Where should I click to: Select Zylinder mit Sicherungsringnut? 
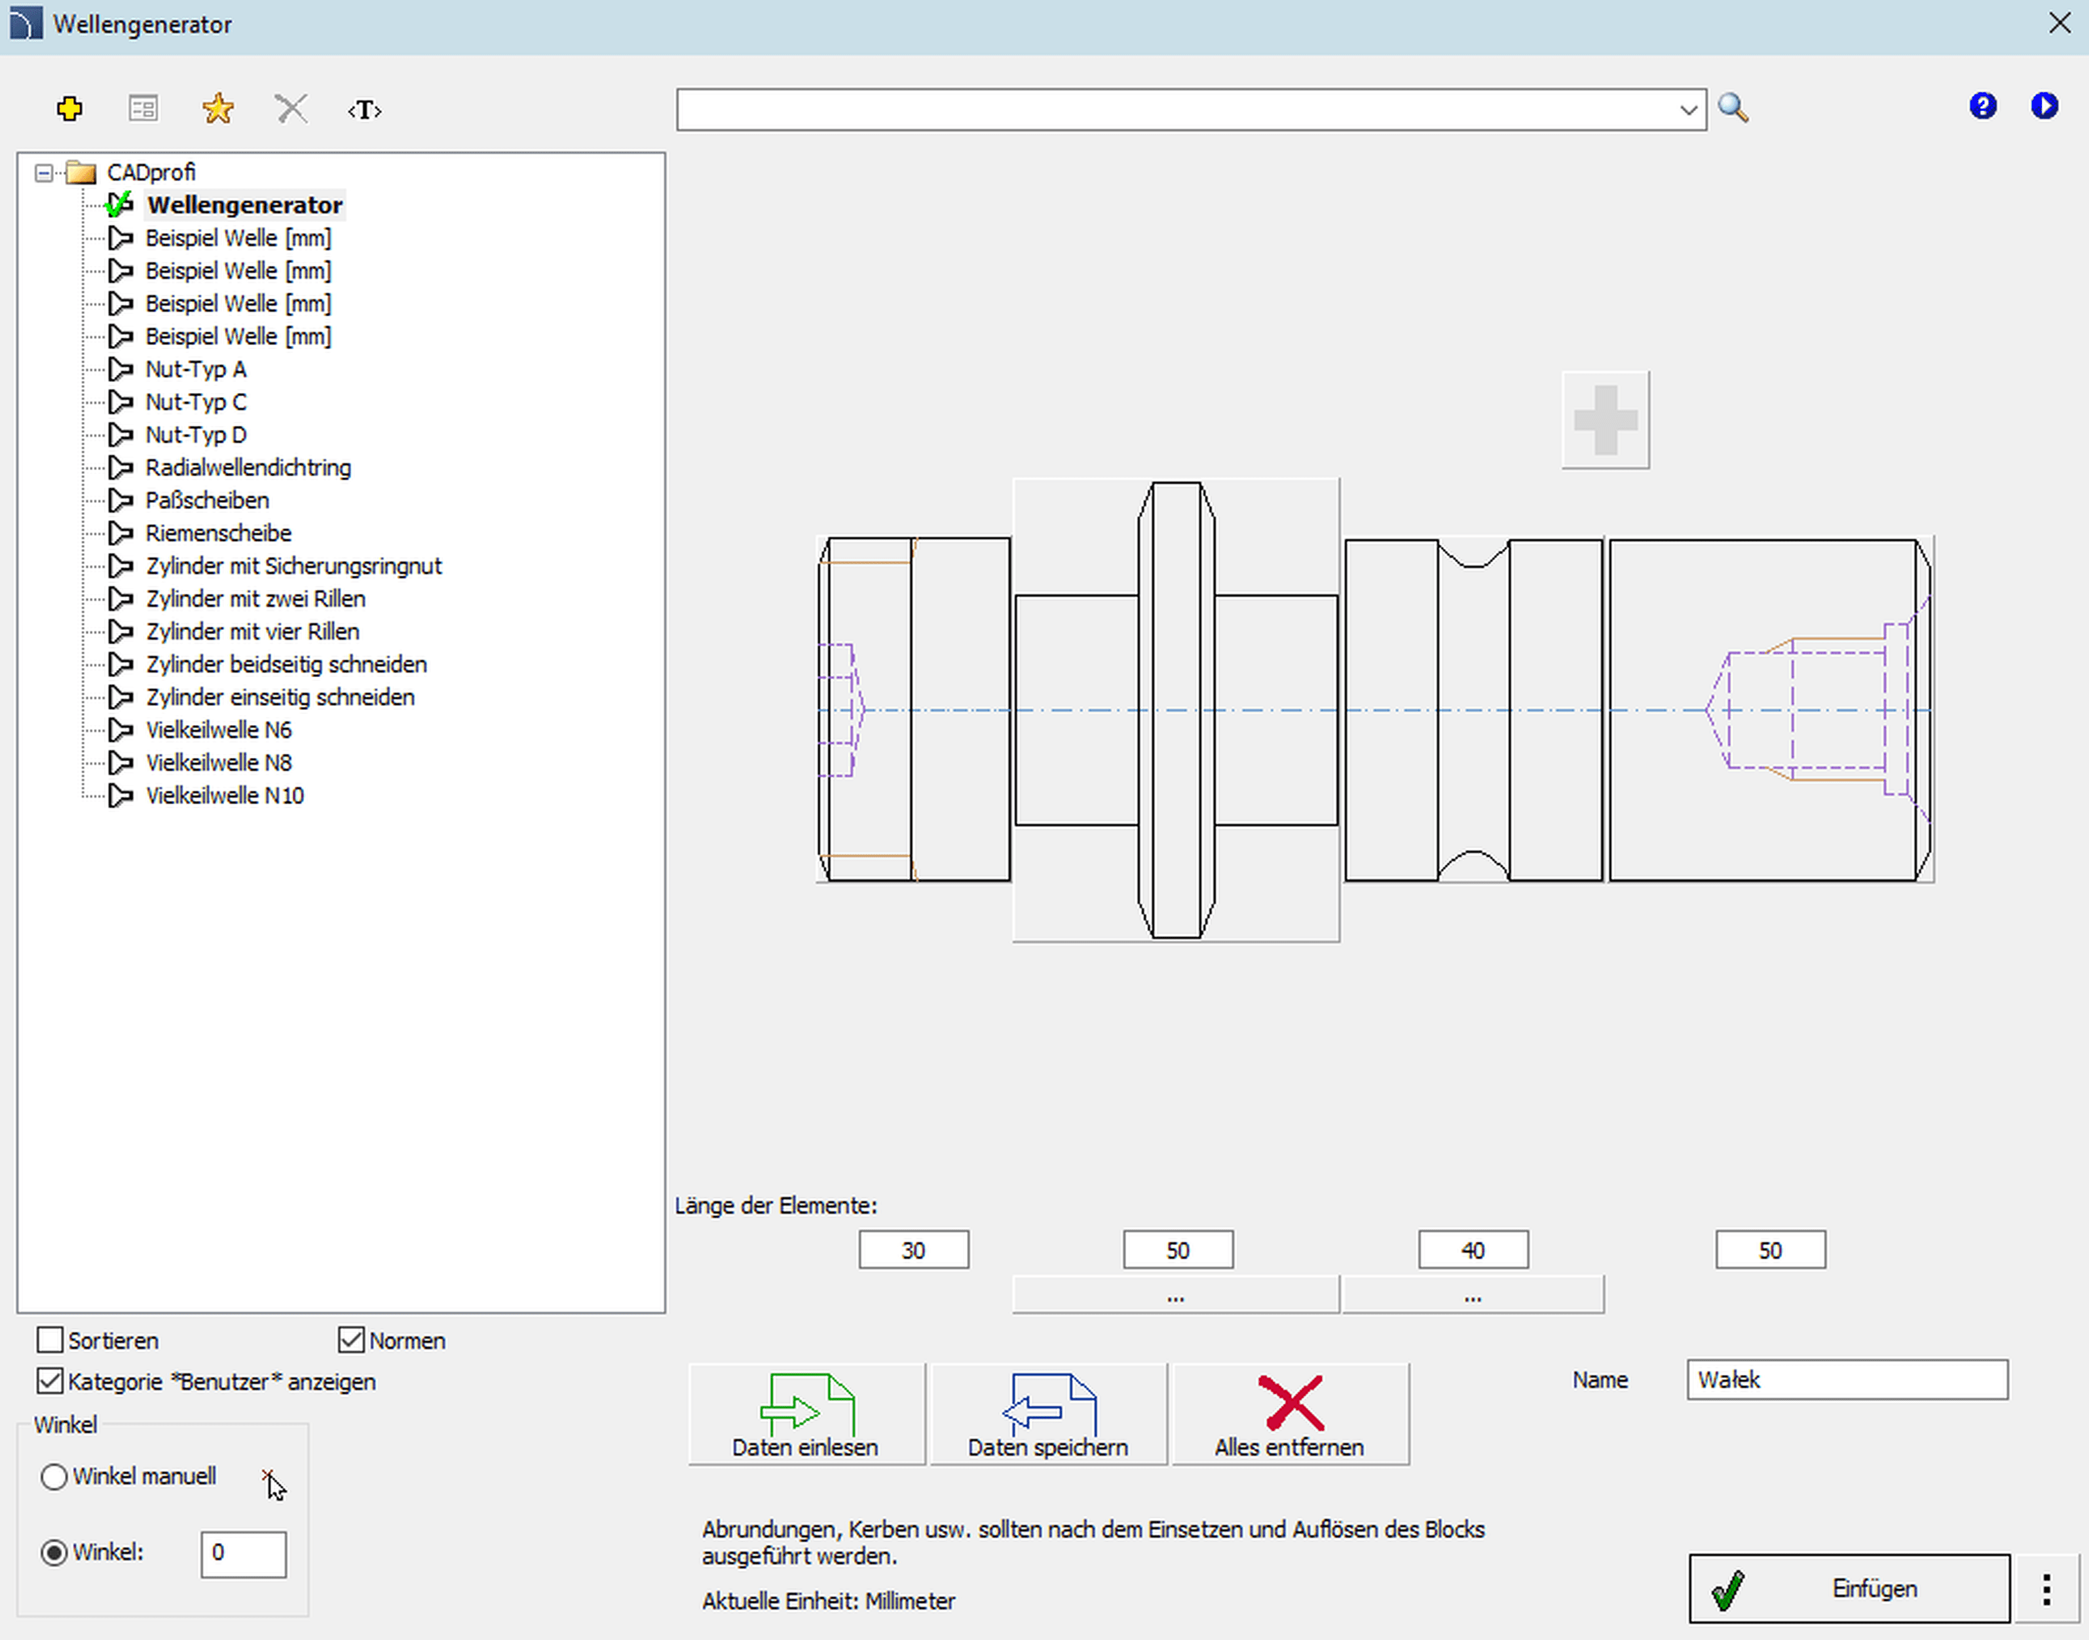[294, 567]
